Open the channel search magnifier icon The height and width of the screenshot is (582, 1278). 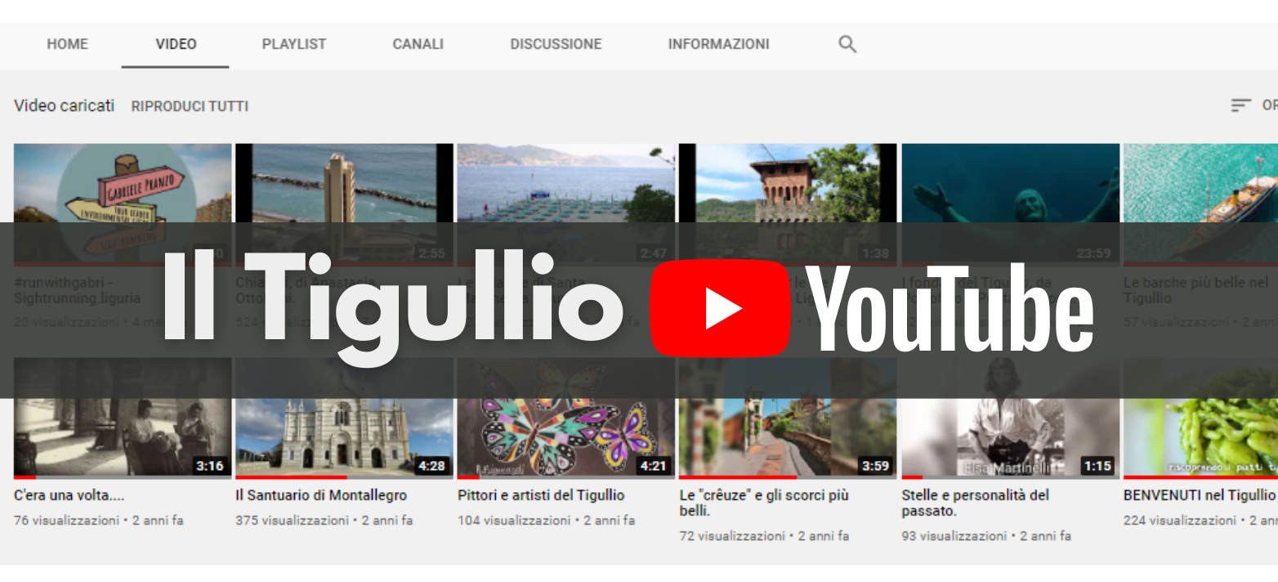tap(847, 44)
